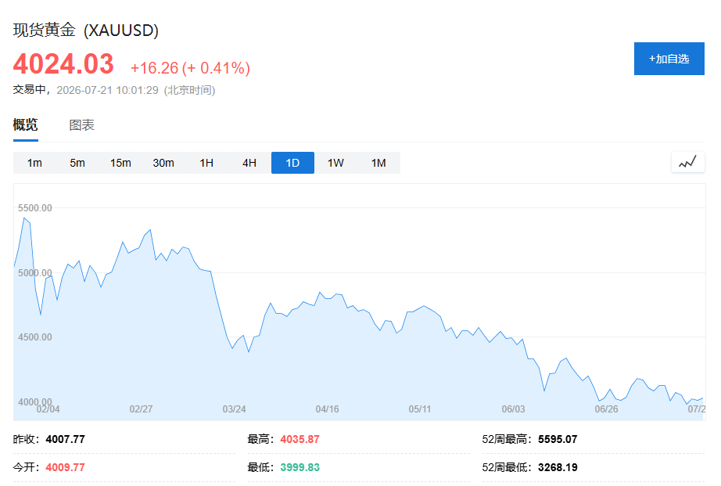The image size is (721, 486).
Task: Click the current price 4024.03
Action: click(x=63, y=63)
